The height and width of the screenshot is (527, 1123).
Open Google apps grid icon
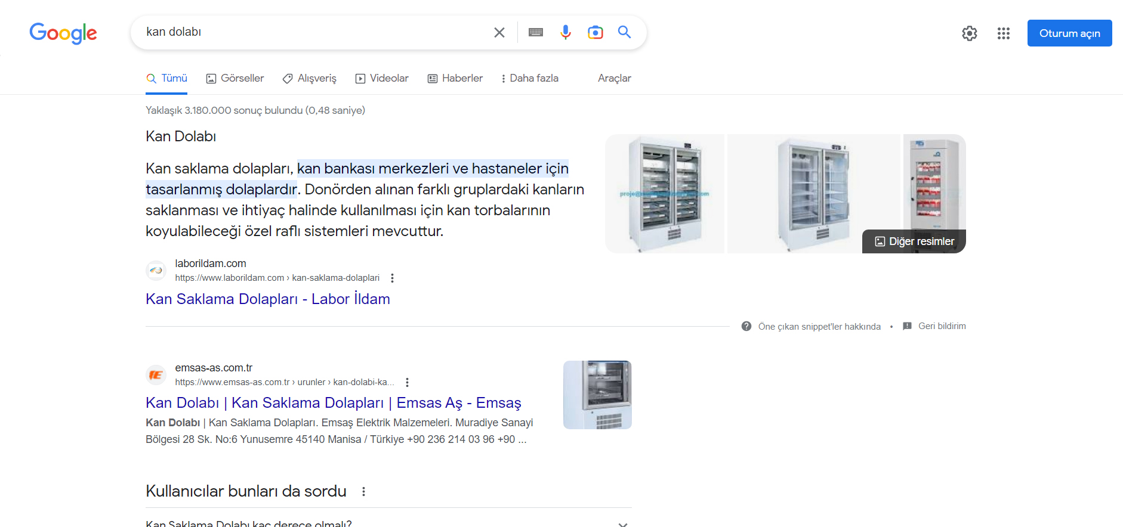point(1004,33)
